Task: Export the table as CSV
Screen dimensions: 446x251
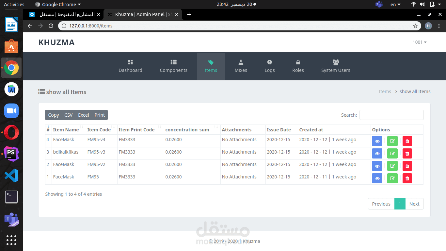Action: pyautogui.click(x=69, y=115)
